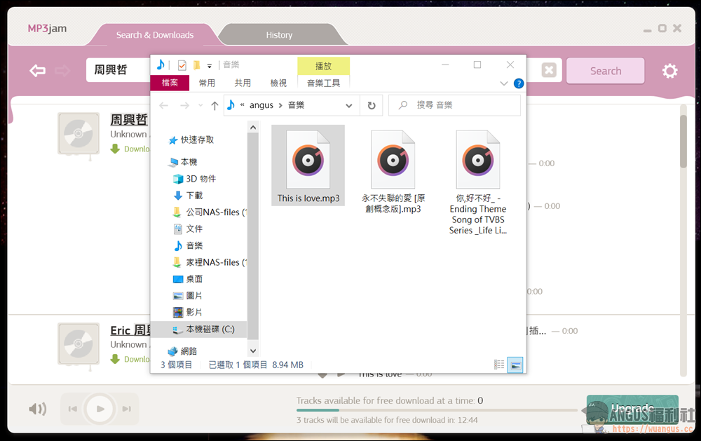Click the download progress bar
701x441 pixels.
tap(437, 410)
